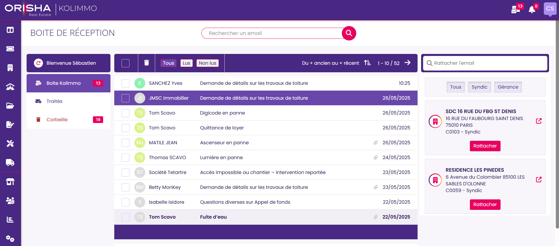
Task: Select the Gérance filter in right panel
Action: coord(508,87)
